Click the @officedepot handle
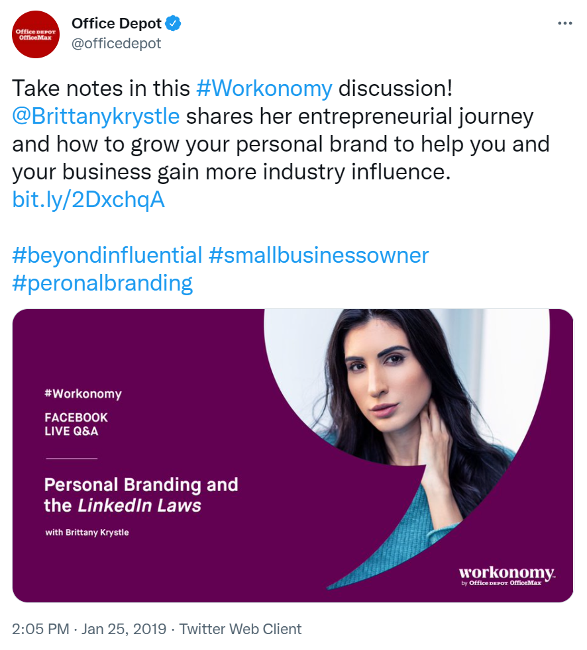This screenshot has width=587, height=650. pos(116,44)
